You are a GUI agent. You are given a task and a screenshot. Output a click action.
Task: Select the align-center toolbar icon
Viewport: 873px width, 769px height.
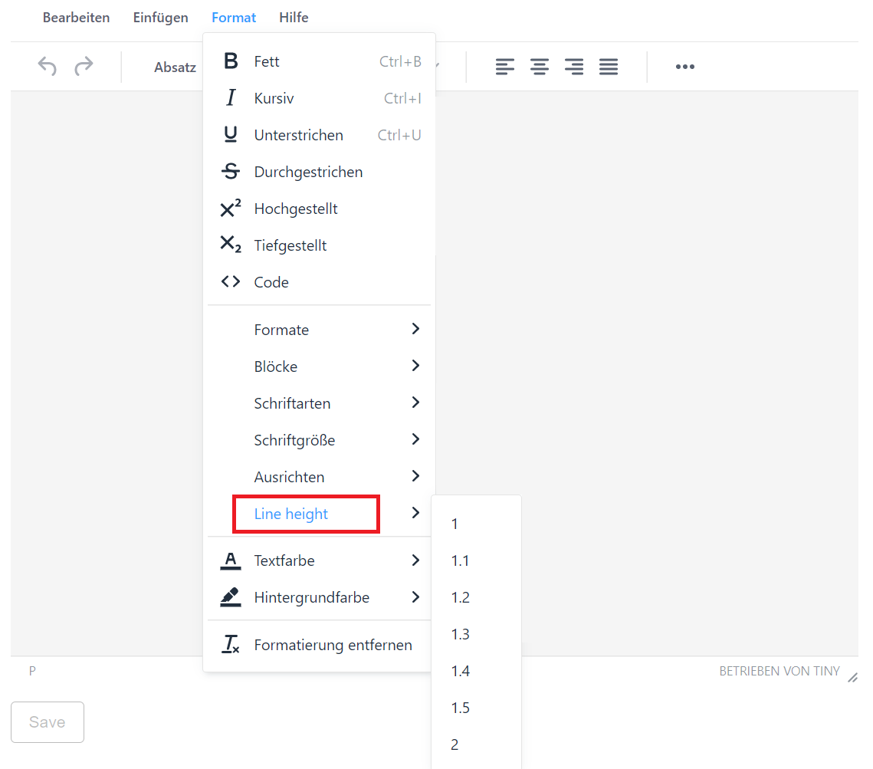point(540,67)
